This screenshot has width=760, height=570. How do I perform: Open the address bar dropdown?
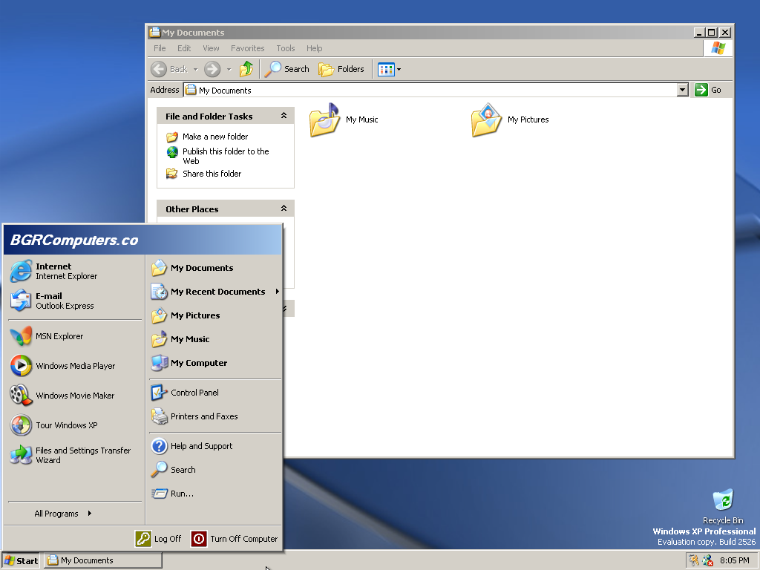683,90
